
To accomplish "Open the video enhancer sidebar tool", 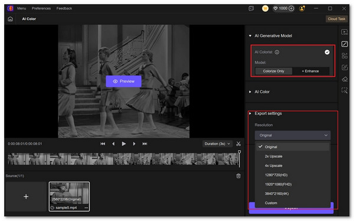I will [345, 32].
